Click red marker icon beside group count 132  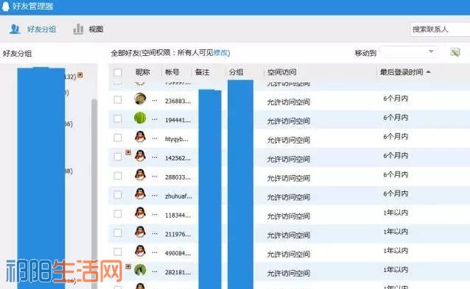[80, 75]
